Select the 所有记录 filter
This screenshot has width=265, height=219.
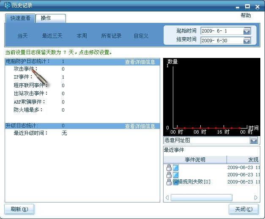point(112,36)
